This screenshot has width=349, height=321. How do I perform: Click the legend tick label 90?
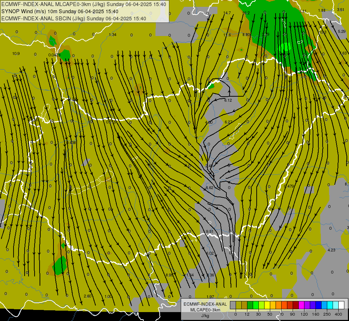[x=292, y=314]
